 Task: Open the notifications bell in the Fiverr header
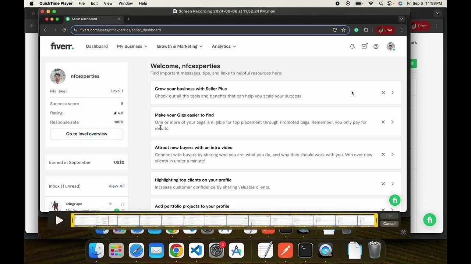[352, 47]
